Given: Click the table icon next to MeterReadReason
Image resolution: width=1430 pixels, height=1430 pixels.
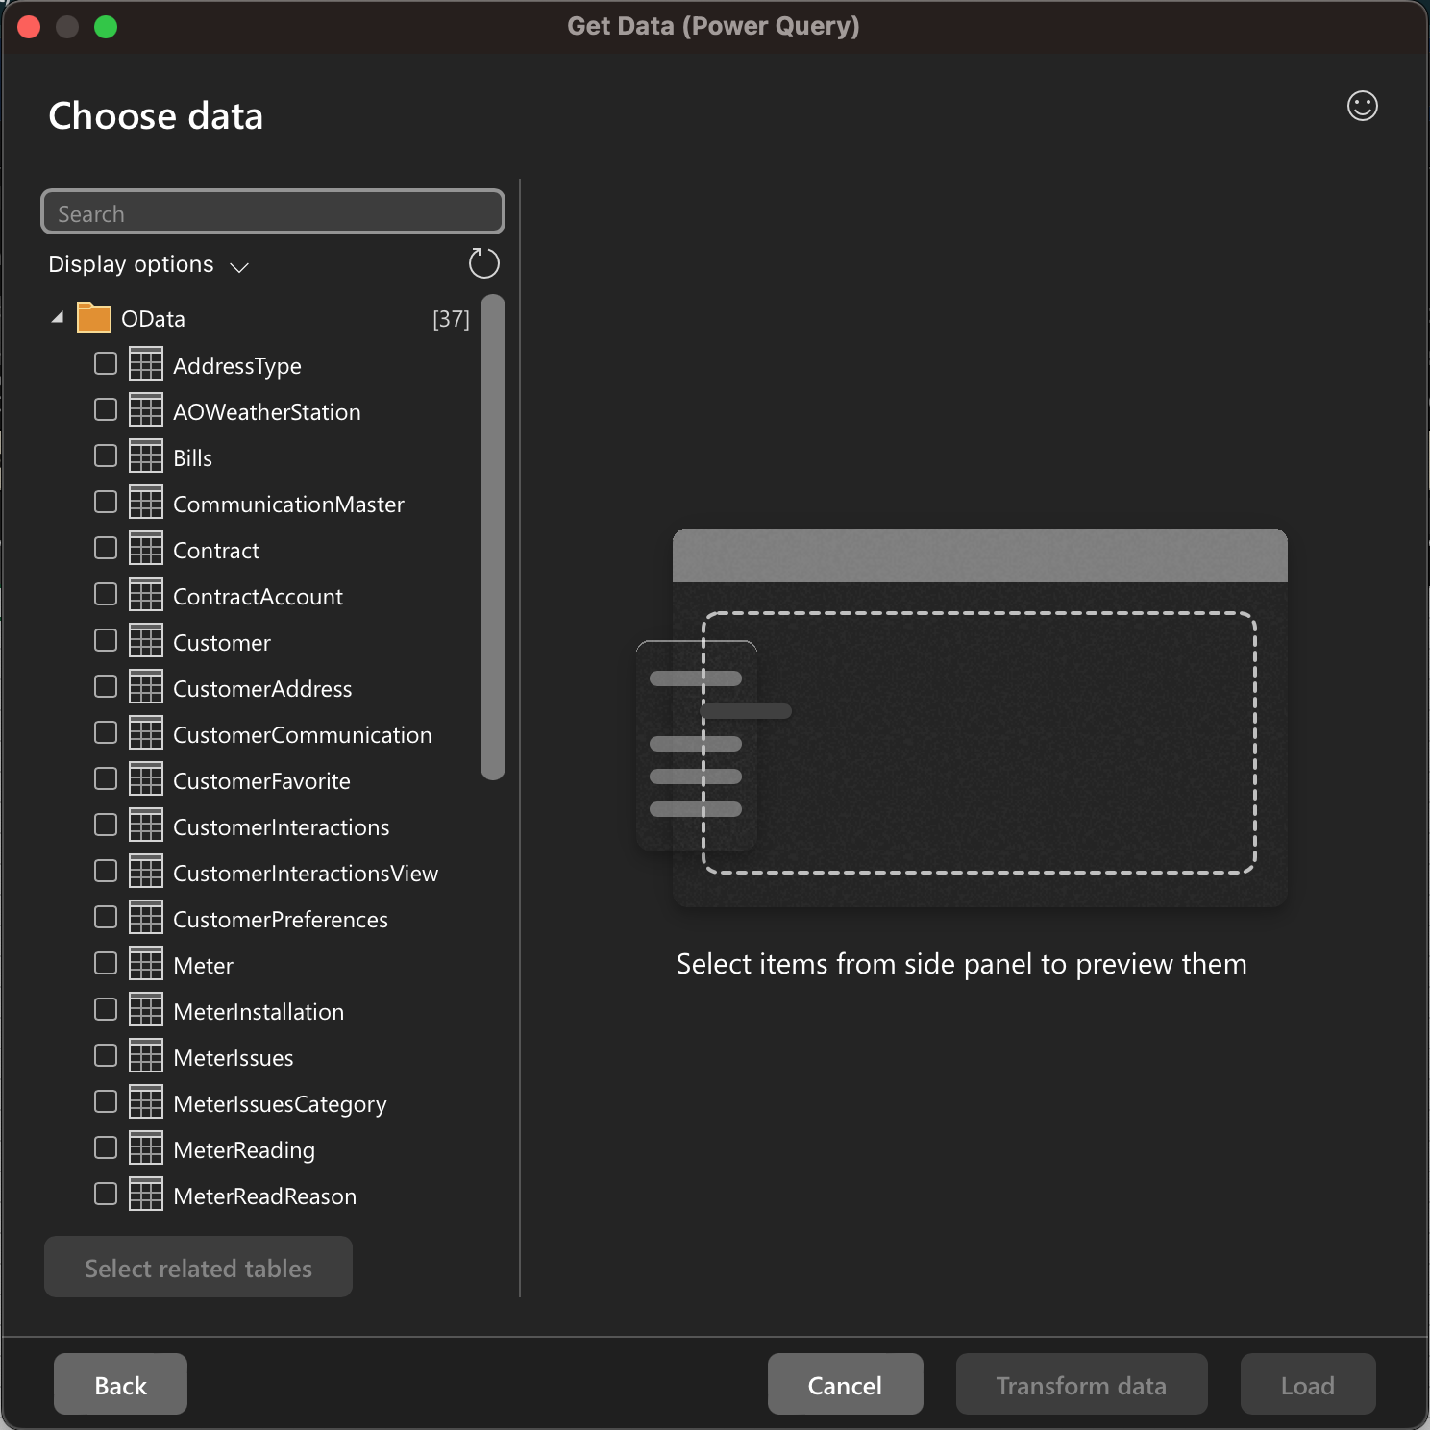Looking at the screenshot, I should point(146,1195).
